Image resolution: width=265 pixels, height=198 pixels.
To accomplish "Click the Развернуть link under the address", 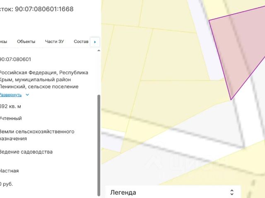I will 10,95.
